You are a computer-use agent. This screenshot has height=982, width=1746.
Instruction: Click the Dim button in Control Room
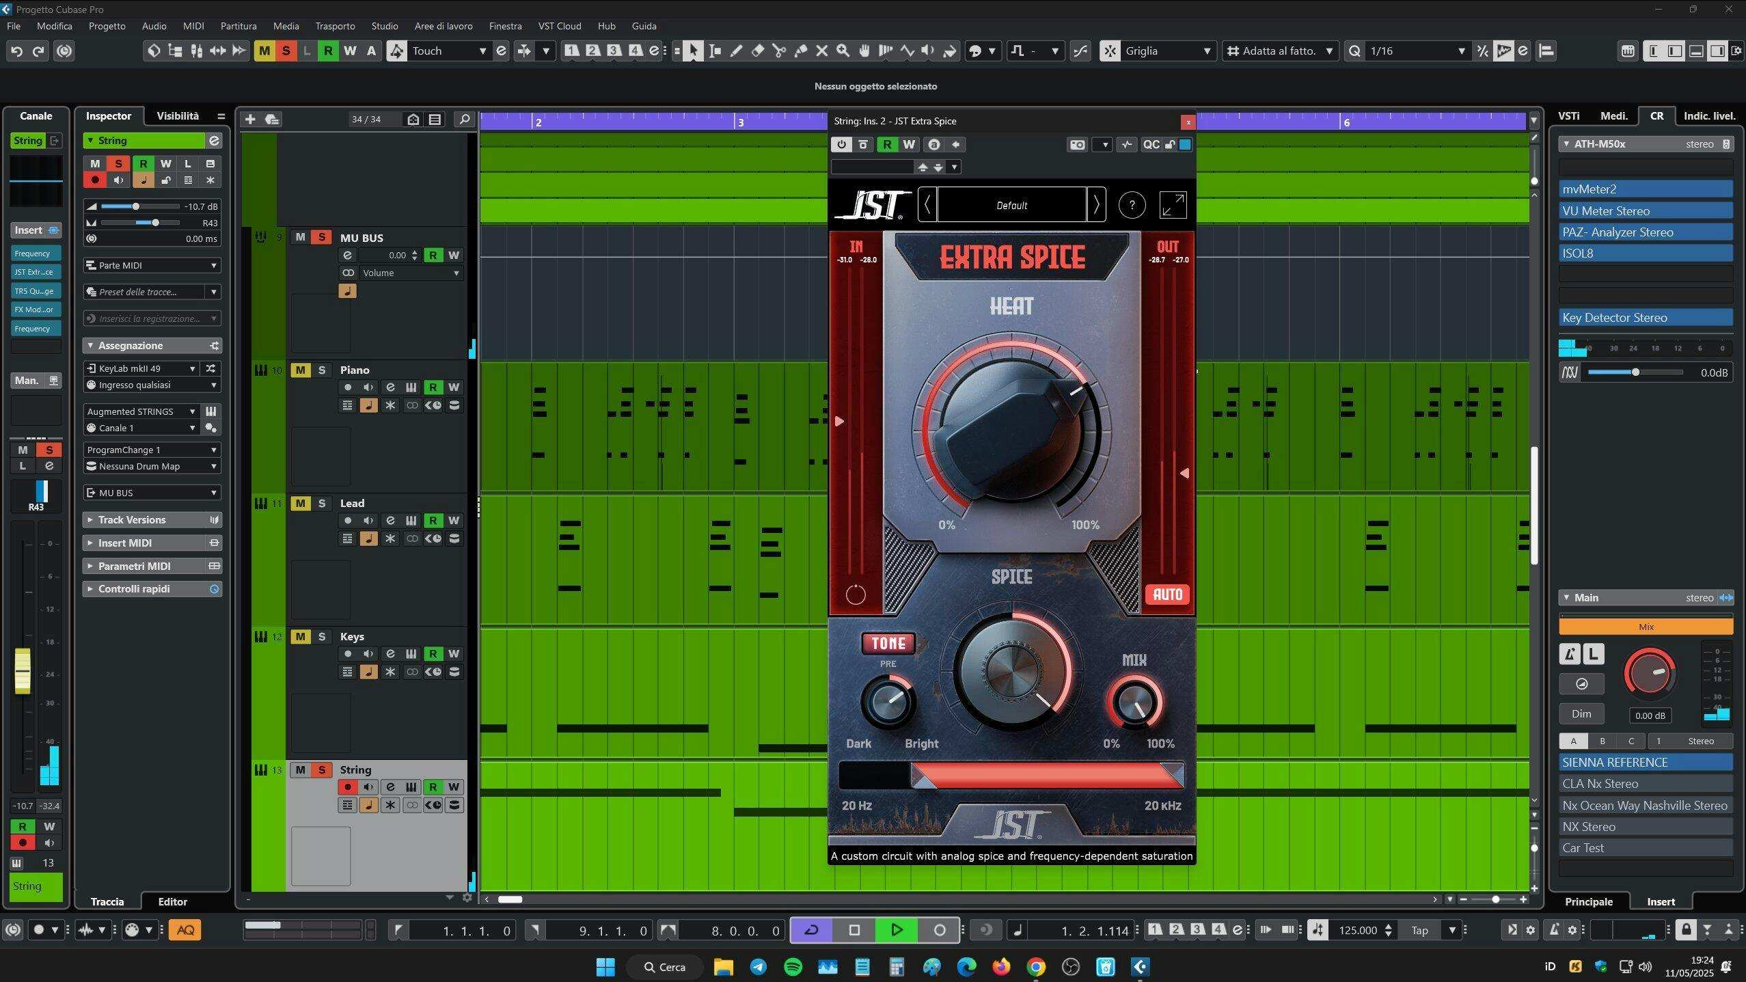pos(1581,713)
